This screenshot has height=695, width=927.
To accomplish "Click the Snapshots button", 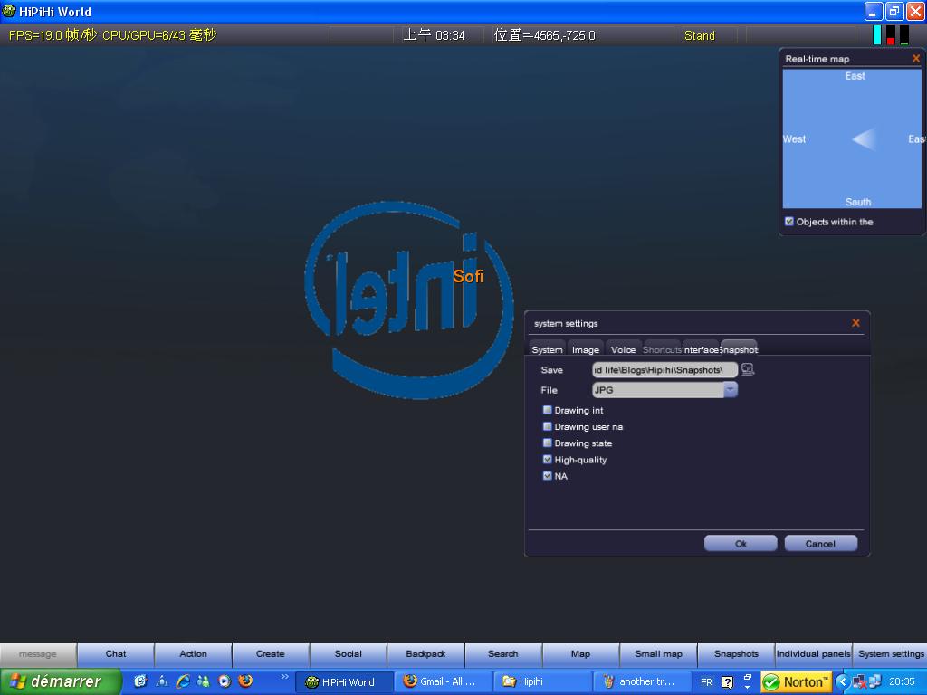I will [x=736, y=653].
